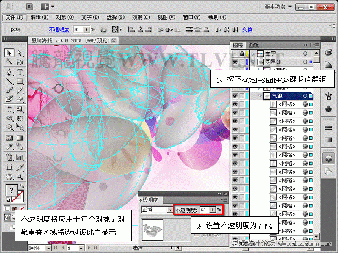Viewport: 338px width, 253px height.
Task: Open Layers panel icon in dock
Action: (x=328, y=159)
